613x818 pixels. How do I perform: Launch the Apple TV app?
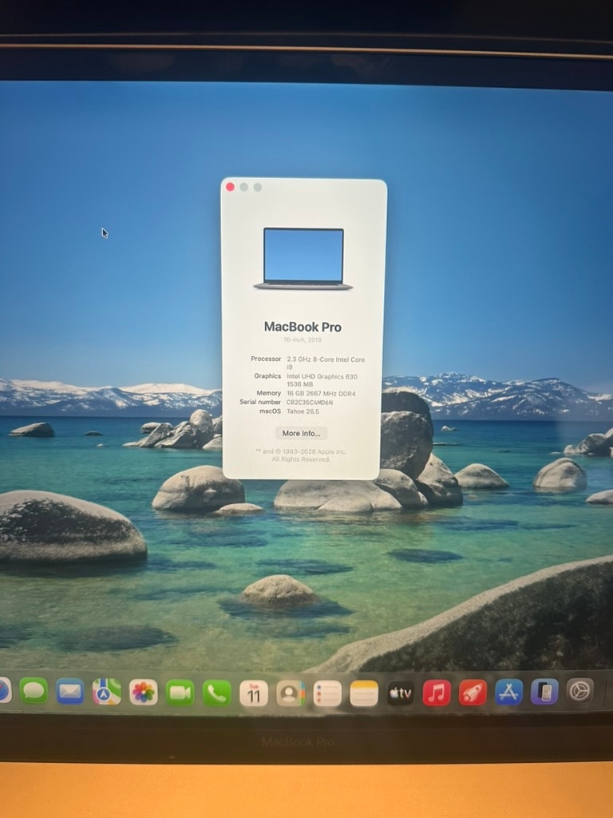401,693
